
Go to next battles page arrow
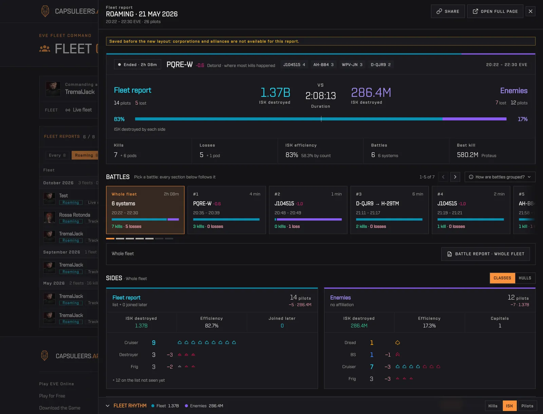pos(455,177)
